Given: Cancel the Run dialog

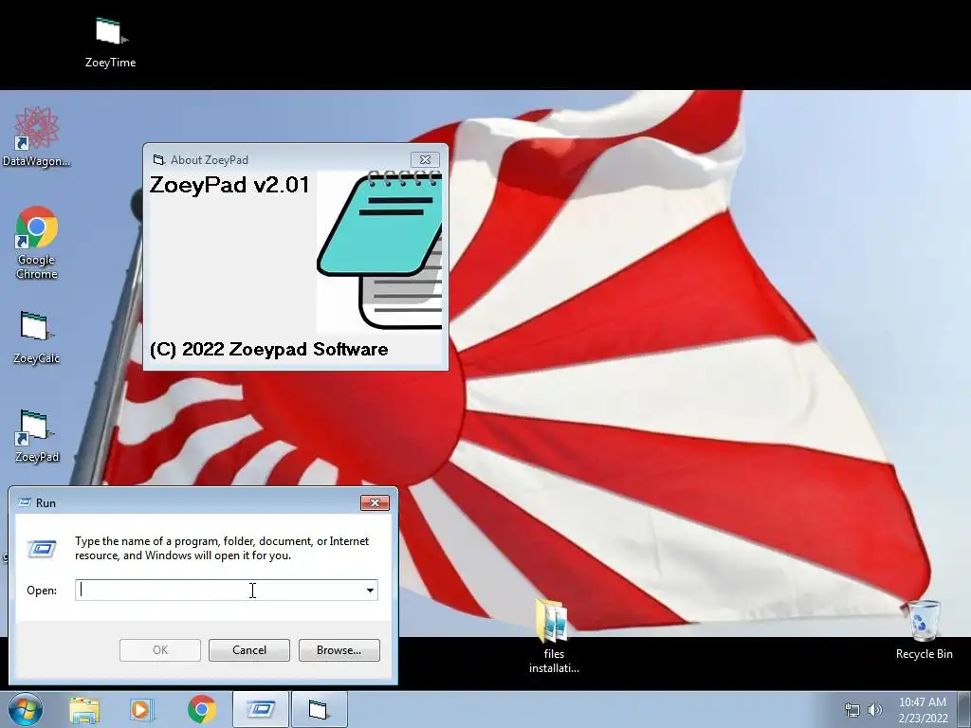Looking at the screenshot, I should click(249, 650).
